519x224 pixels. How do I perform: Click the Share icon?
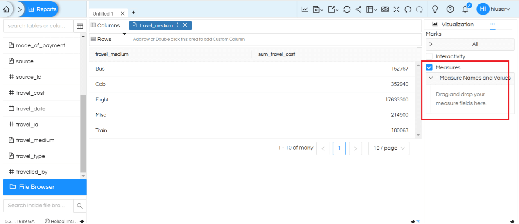coord(359,9)
